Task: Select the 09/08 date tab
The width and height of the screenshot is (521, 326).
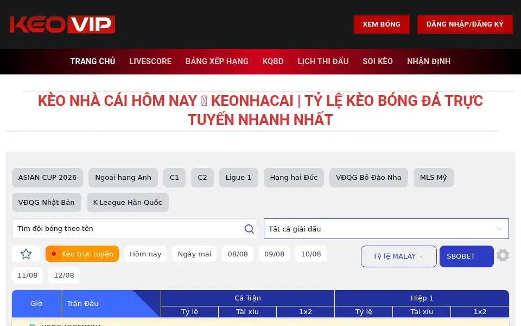Action: [274, 254]
